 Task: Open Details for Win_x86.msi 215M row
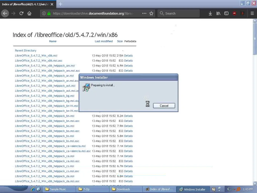click(x=128, y=56)
